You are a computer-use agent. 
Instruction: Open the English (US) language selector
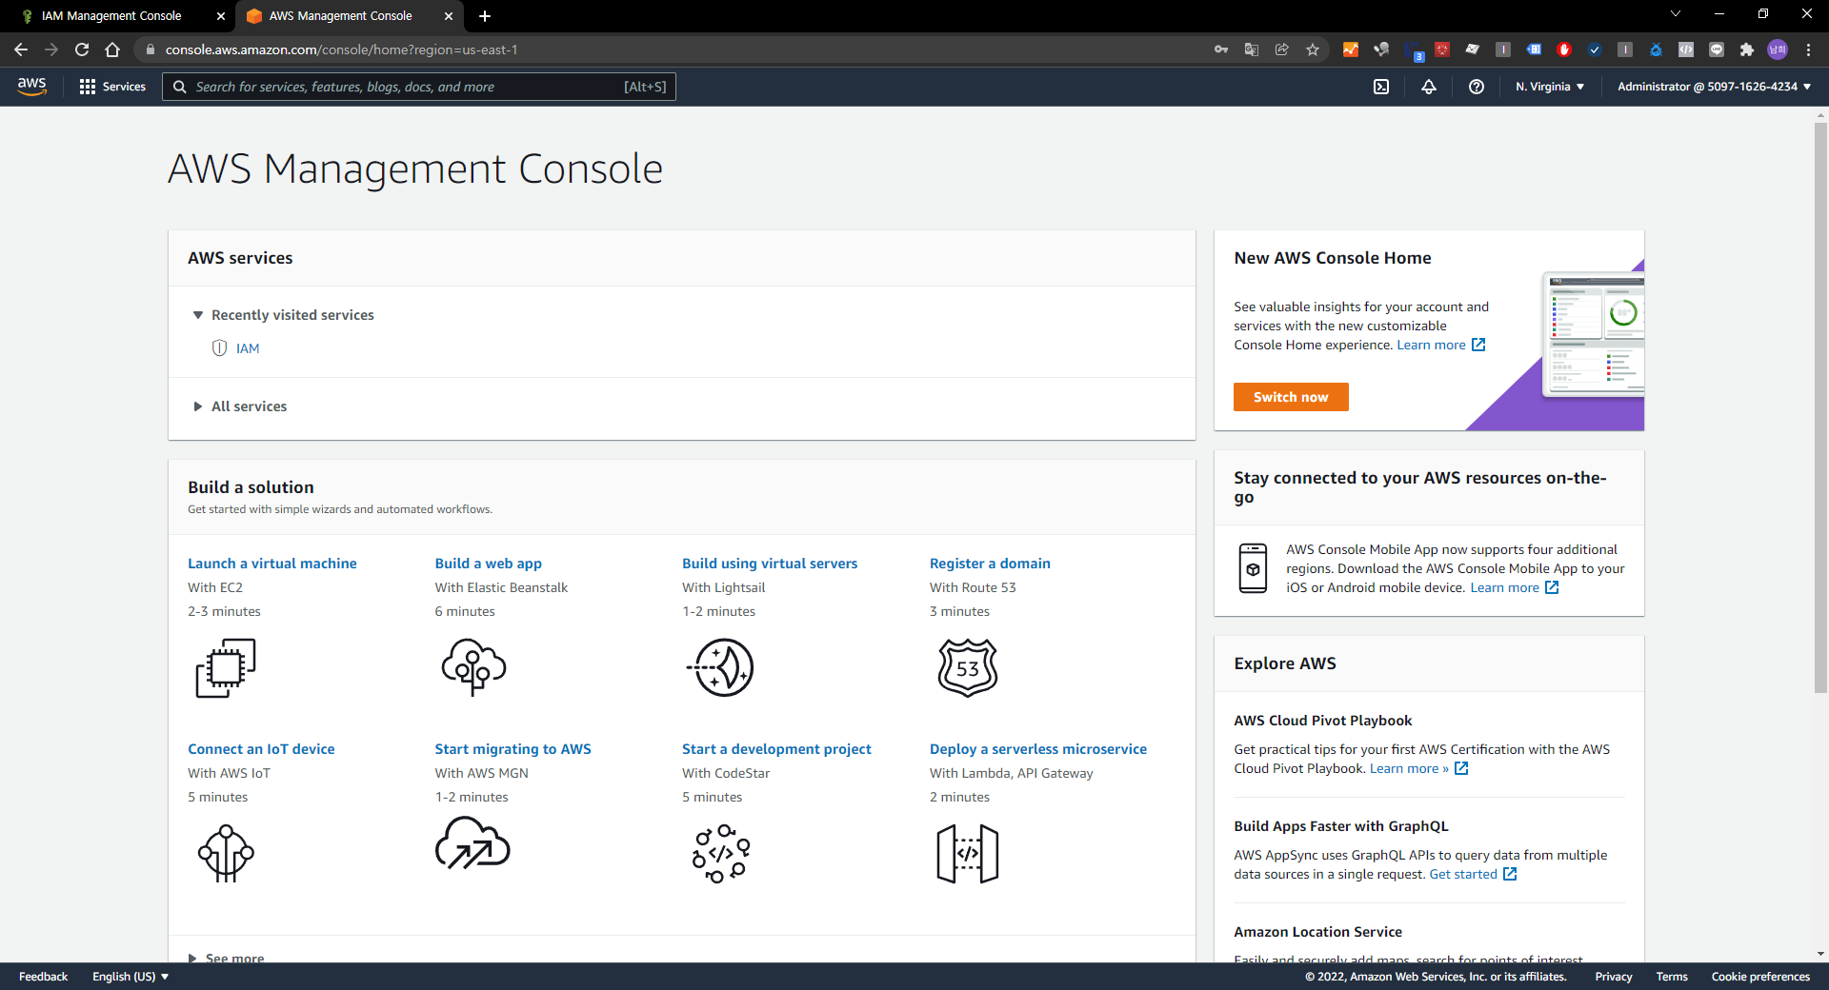[131, 977]
